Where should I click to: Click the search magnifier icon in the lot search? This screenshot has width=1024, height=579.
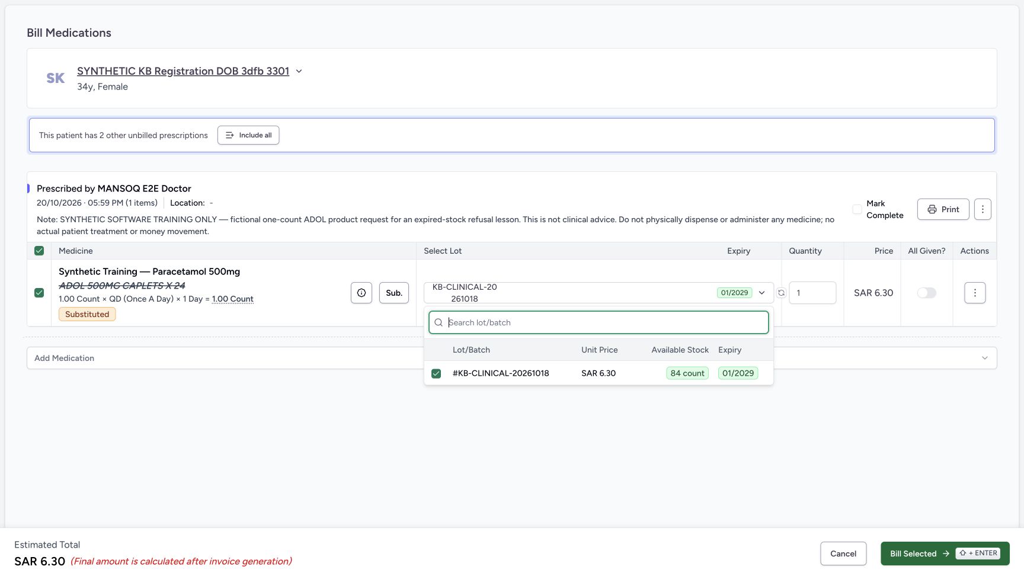click(x=439, y=322)
